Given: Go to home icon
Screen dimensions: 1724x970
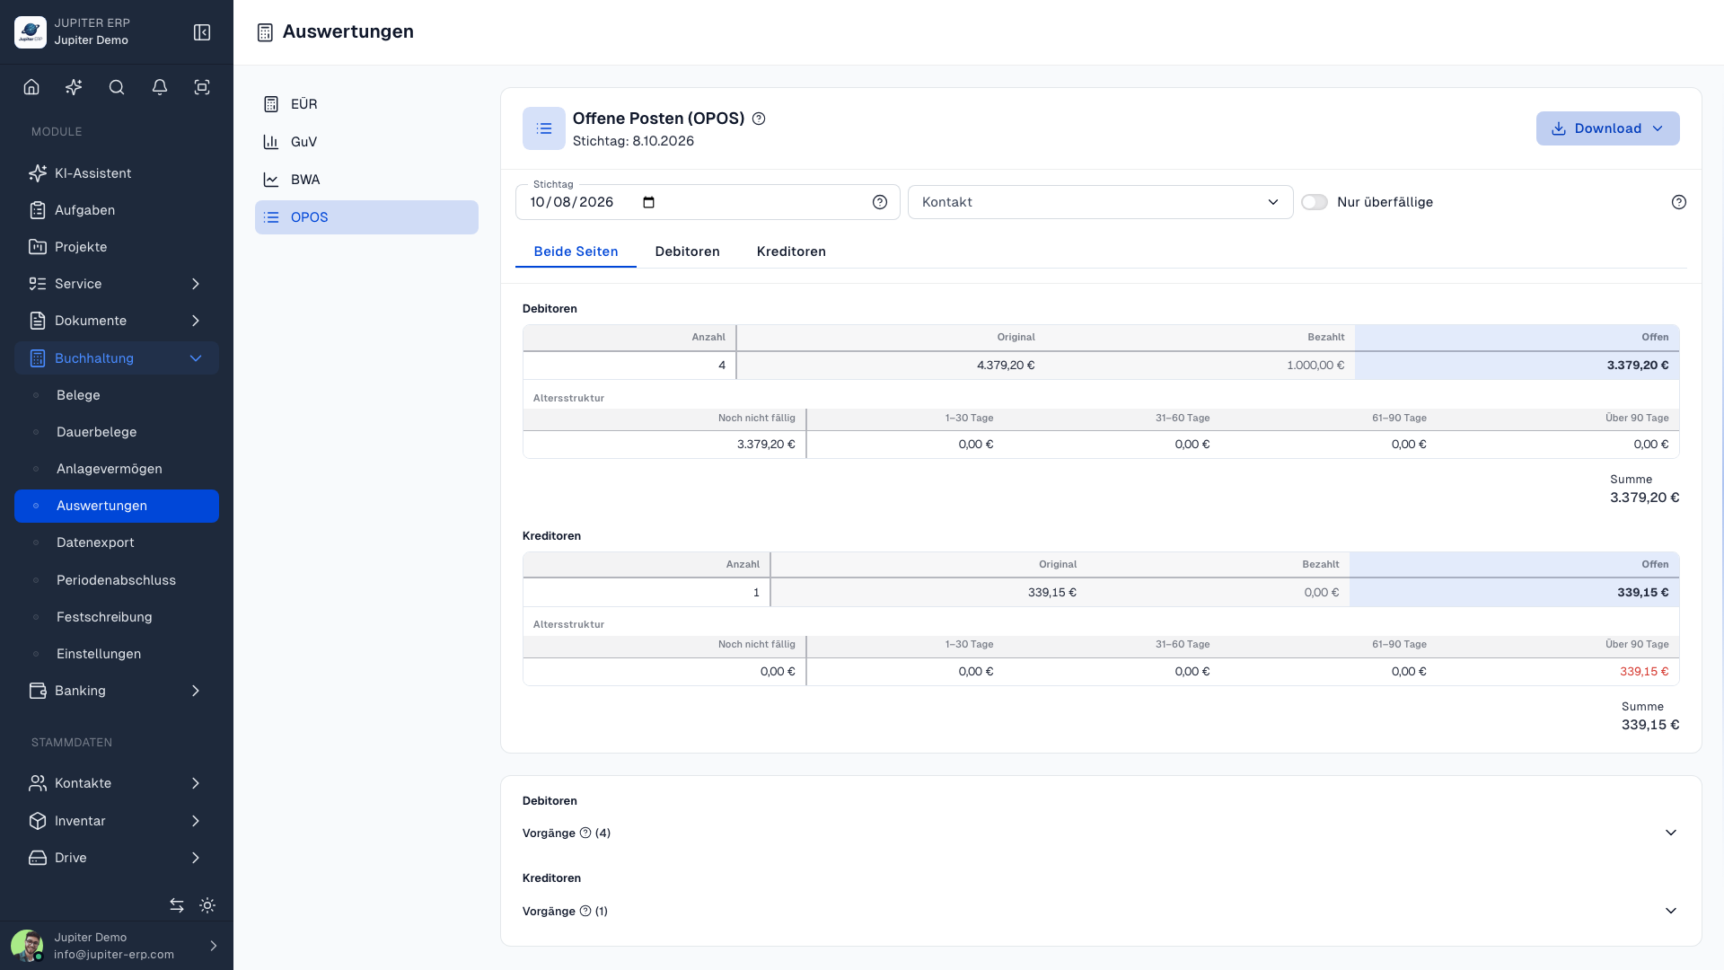Looking at the screenshot, I should (x=31, y=87).
